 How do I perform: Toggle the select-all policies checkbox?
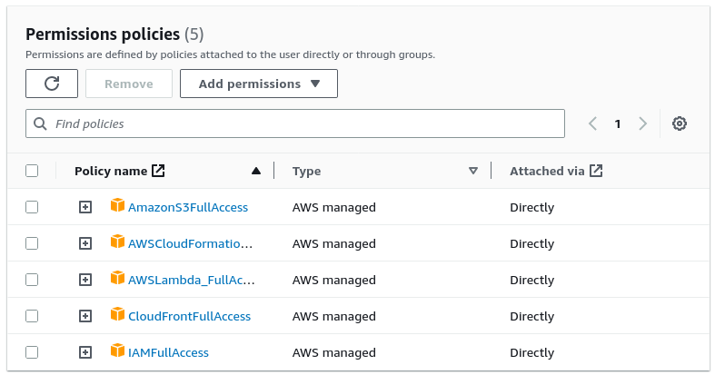[32, 171]
